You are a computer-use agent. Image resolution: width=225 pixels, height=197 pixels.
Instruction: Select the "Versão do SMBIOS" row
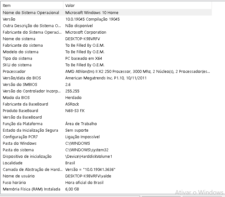click(x=107, y=85)
